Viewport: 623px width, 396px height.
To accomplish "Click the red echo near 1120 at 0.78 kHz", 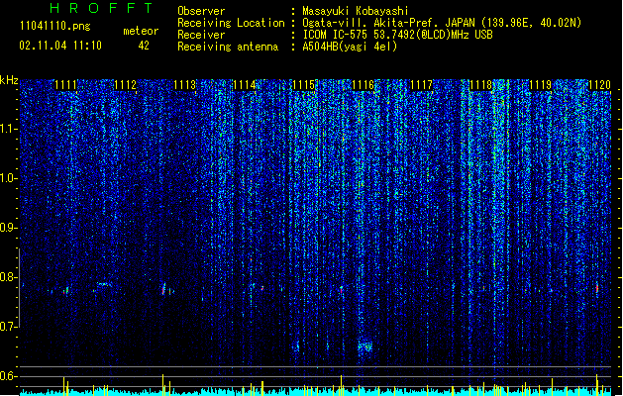I will point(597,288).
